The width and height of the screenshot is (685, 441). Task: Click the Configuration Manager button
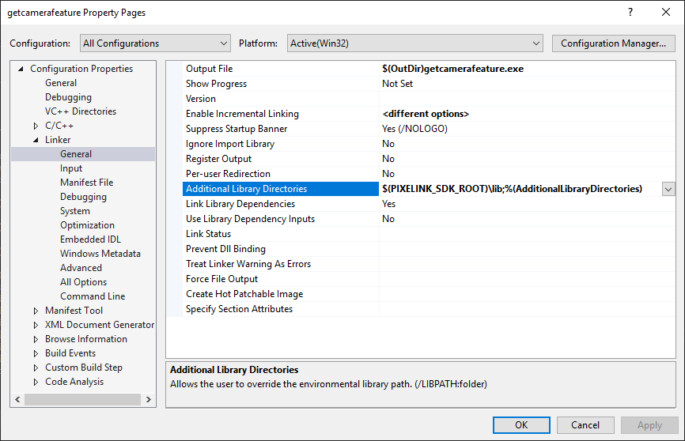pos(613,43)
